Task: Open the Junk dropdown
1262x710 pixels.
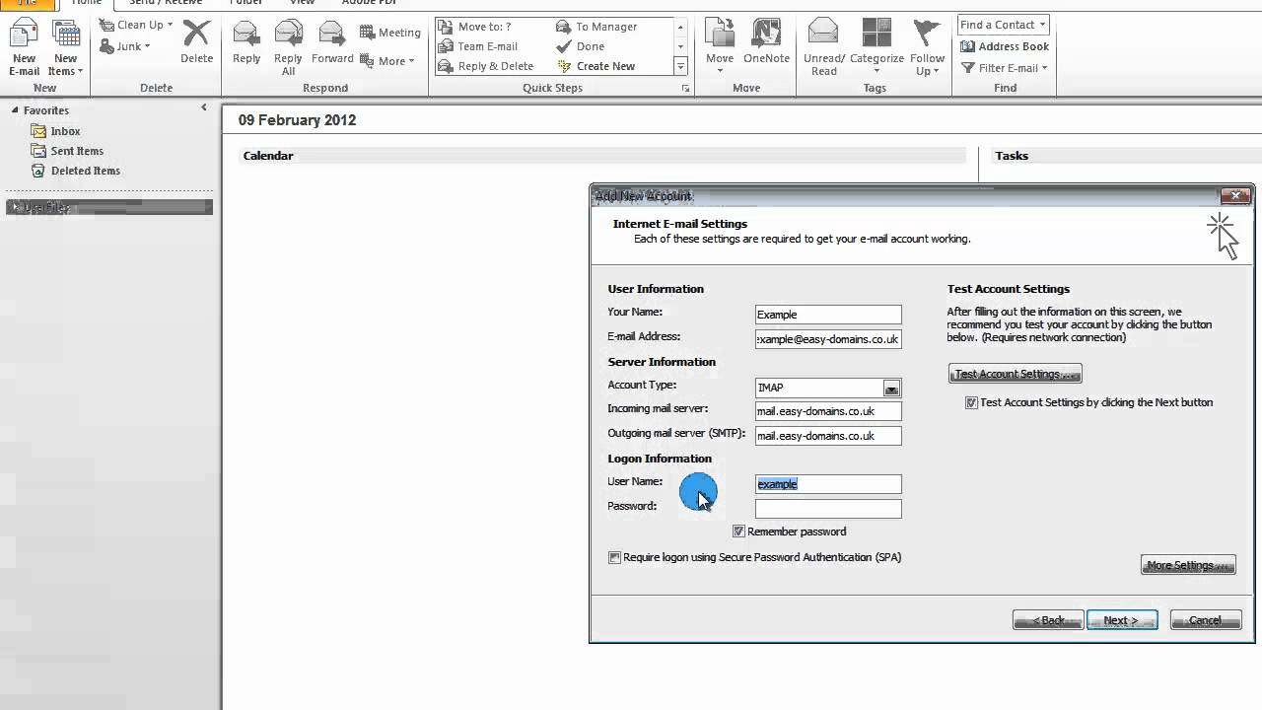Action: pos(125,46)
